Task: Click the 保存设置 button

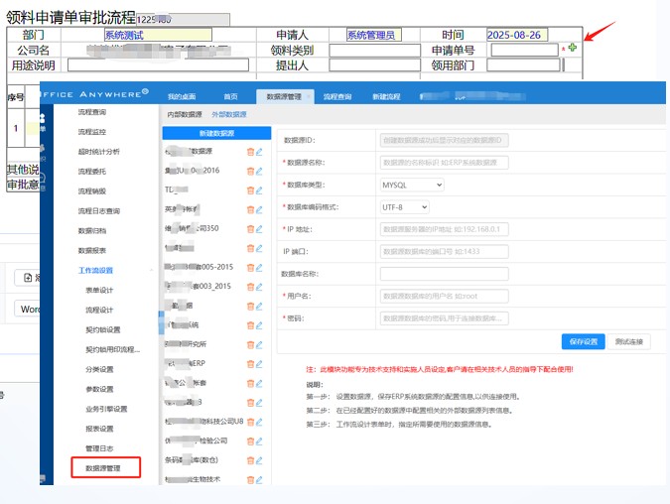Action: [583, 341]
